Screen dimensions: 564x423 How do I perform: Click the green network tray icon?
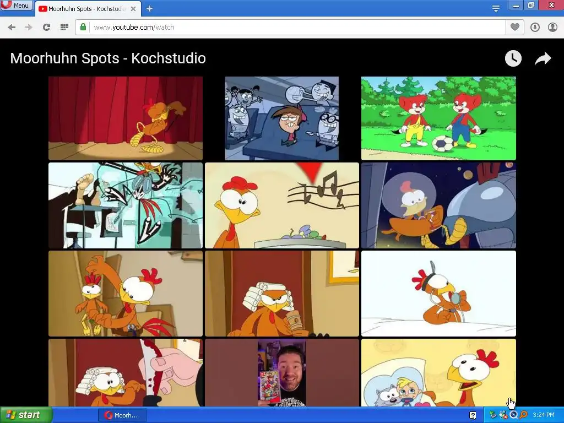(493, 415)
